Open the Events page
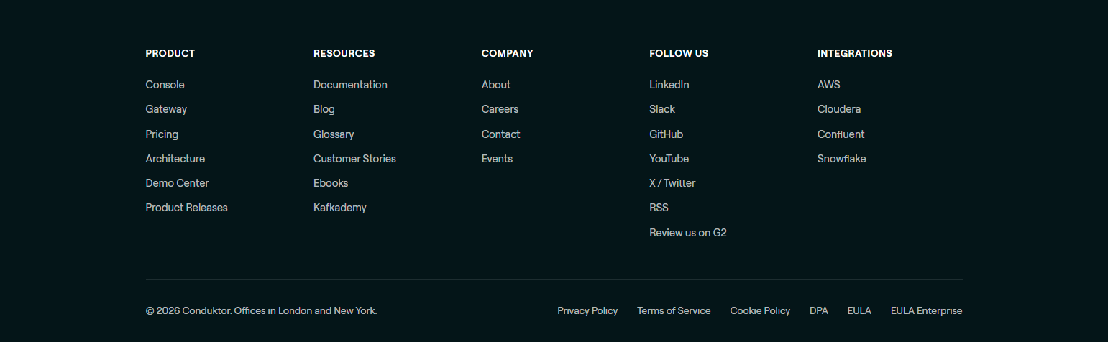 point(497,159)
